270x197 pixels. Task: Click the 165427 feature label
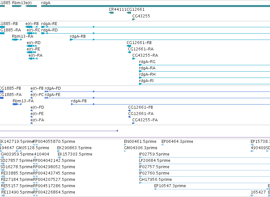click(x=258, y=192)
